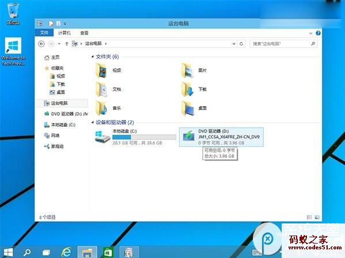Collapse the 文件夹 (6) group
The height and width of the screenshot is (258, 345).
[93, 57]
